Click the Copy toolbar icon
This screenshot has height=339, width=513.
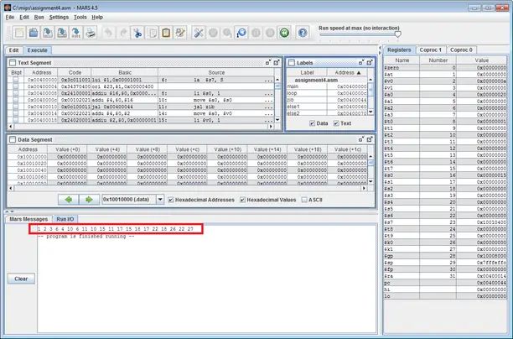point(152,33)
